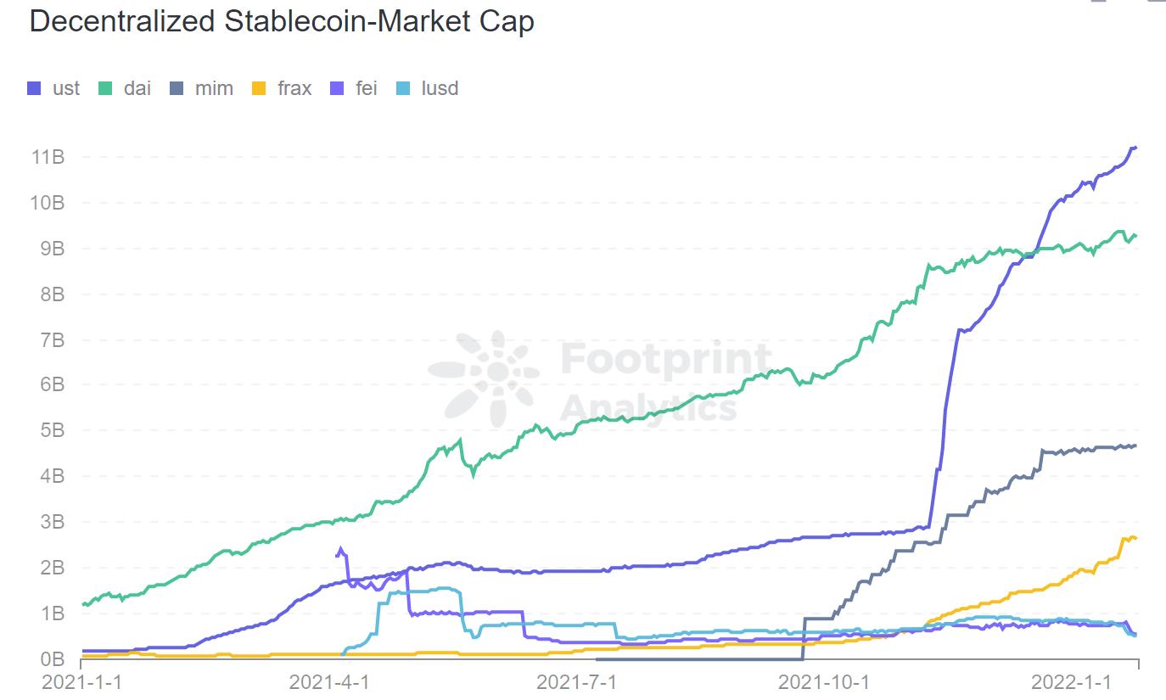Click the 5B y-axis value label
1166x700 pixels.
coord(51,430)
